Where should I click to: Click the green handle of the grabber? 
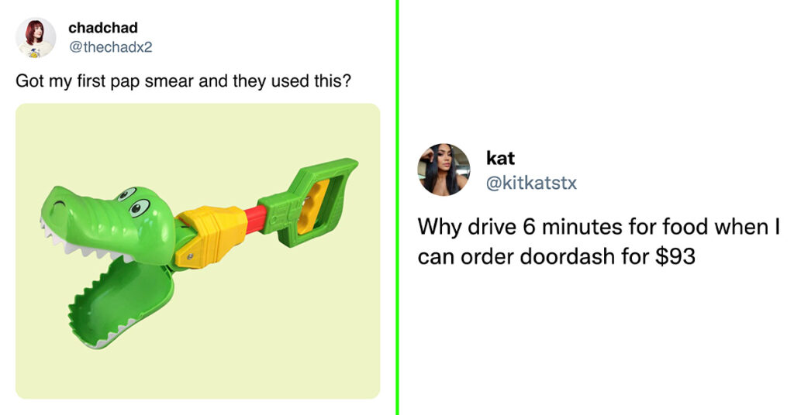click(309, 202)
